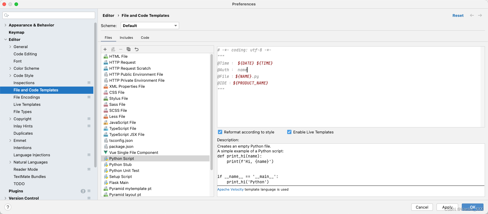This screenshot has height=214, width=488.
Task: Select the TypeScript JSX File icon
Action: [x=106, y=135]
